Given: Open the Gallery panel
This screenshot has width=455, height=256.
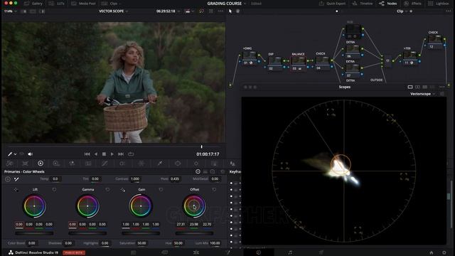Looking at the screenshot, I should tap(33, 4).
